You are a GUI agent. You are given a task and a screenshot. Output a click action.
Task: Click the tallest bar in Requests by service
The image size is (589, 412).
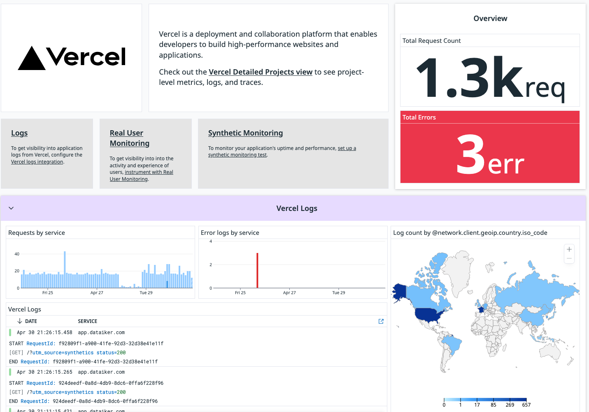coord(65,269)
